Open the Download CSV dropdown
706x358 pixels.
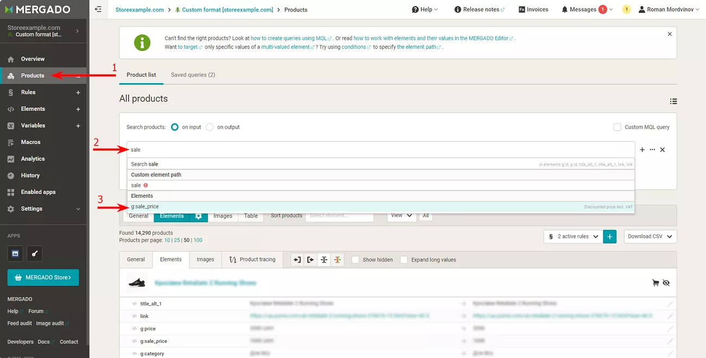click(x=651, y=236)
